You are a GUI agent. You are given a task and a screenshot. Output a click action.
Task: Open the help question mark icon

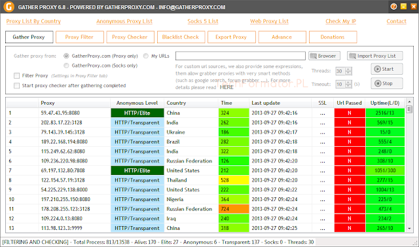[x=393, y=7]
